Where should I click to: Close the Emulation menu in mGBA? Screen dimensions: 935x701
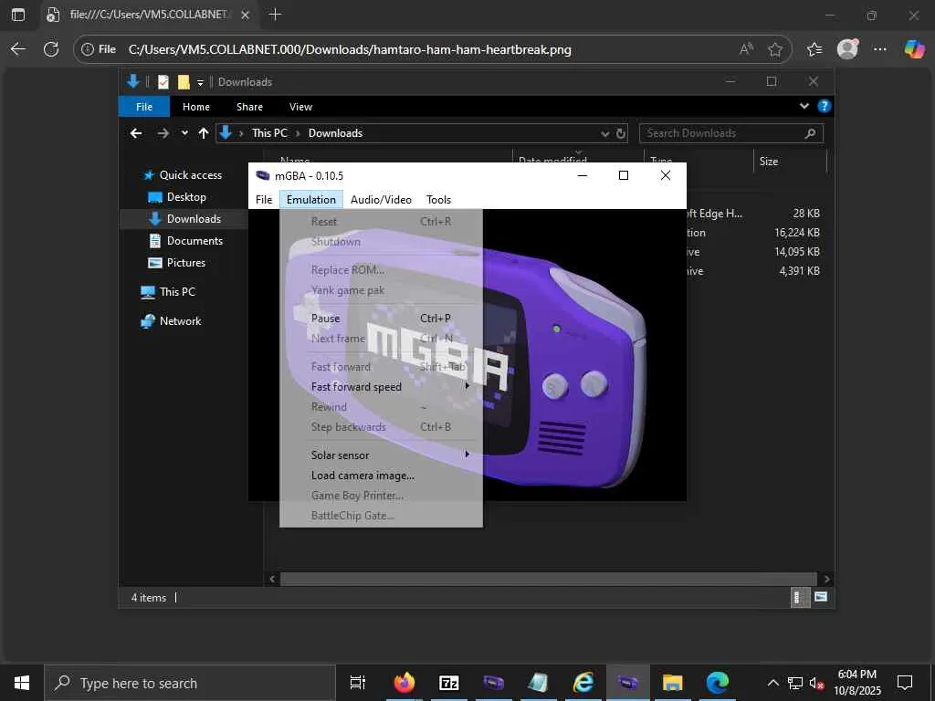[x=310, y=200]
